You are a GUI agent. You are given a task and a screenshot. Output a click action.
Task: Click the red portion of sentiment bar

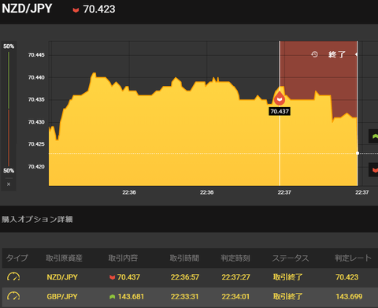(9, 138)
